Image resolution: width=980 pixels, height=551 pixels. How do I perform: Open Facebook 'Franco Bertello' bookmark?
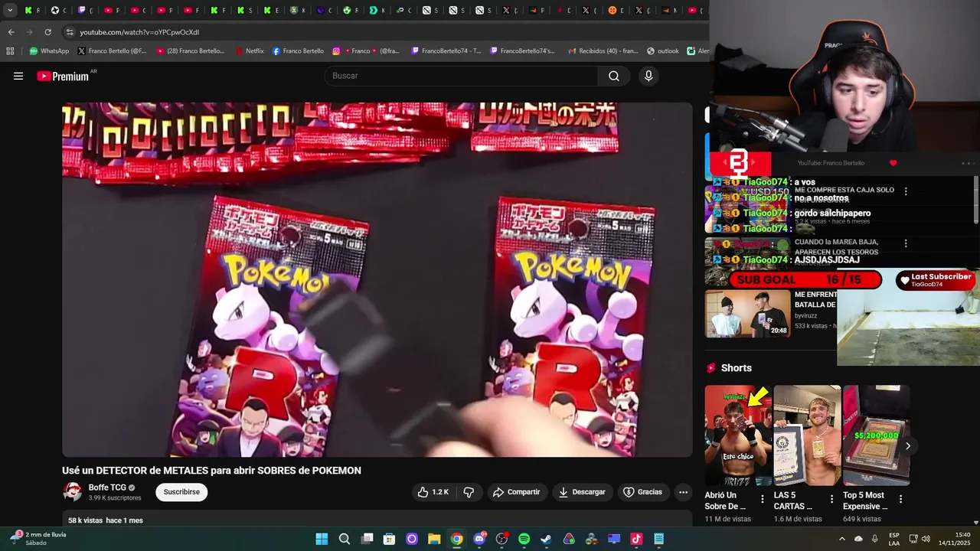(298, 51)
